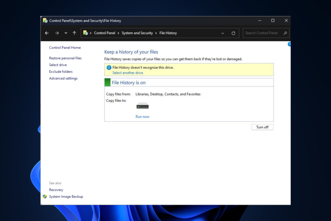Click Libraries, Desktop, Contacts, and Favorites text
331x221 pixels.
tap(168, 94)
